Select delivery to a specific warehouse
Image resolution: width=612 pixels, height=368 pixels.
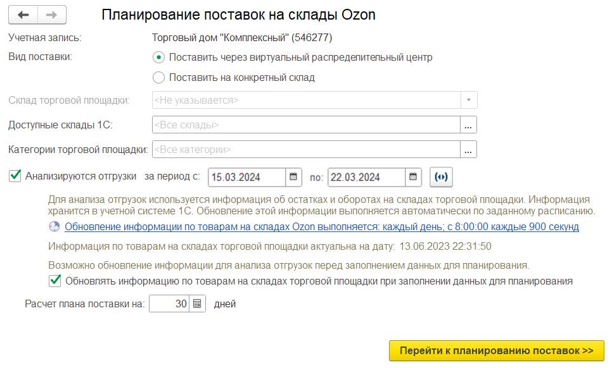click(x=158, y=78)
